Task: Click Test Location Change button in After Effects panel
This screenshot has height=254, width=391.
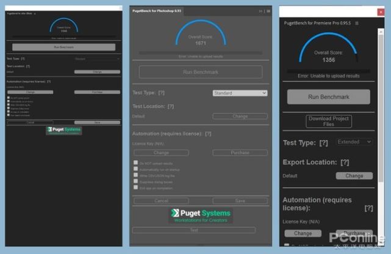Action: [97, 72]
